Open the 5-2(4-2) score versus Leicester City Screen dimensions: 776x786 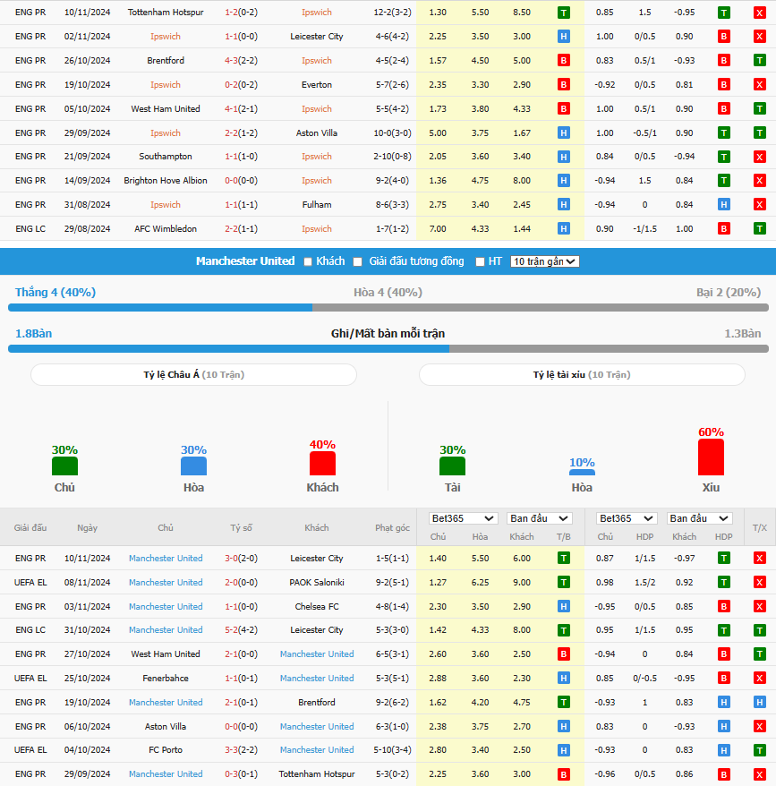coord(241,629)
